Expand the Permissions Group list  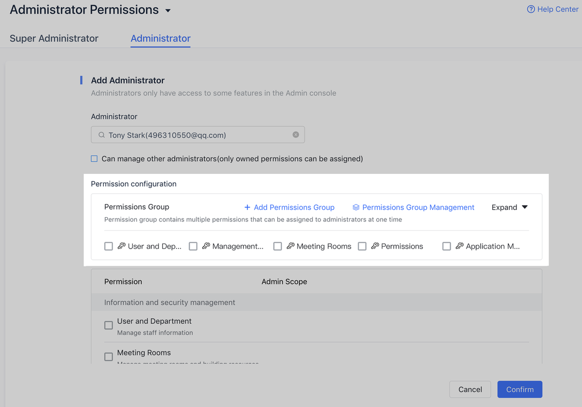point(509,207)
